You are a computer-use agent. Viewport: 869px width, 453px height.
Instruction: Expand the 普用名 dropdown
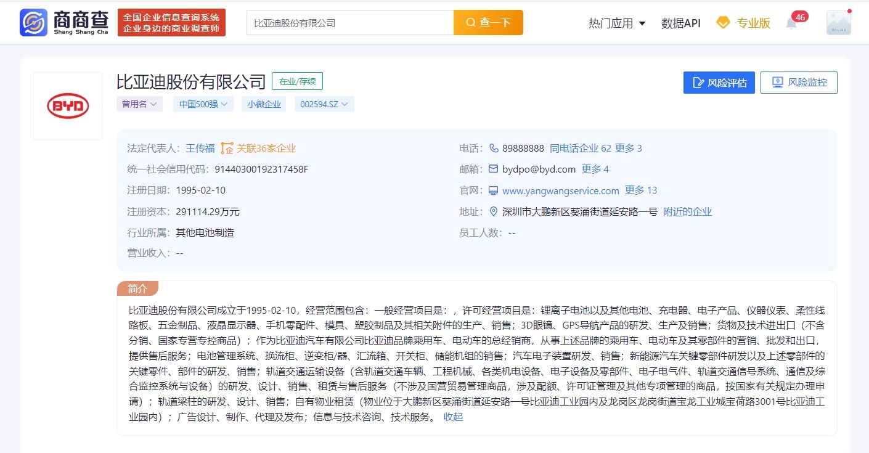point(139,104)
